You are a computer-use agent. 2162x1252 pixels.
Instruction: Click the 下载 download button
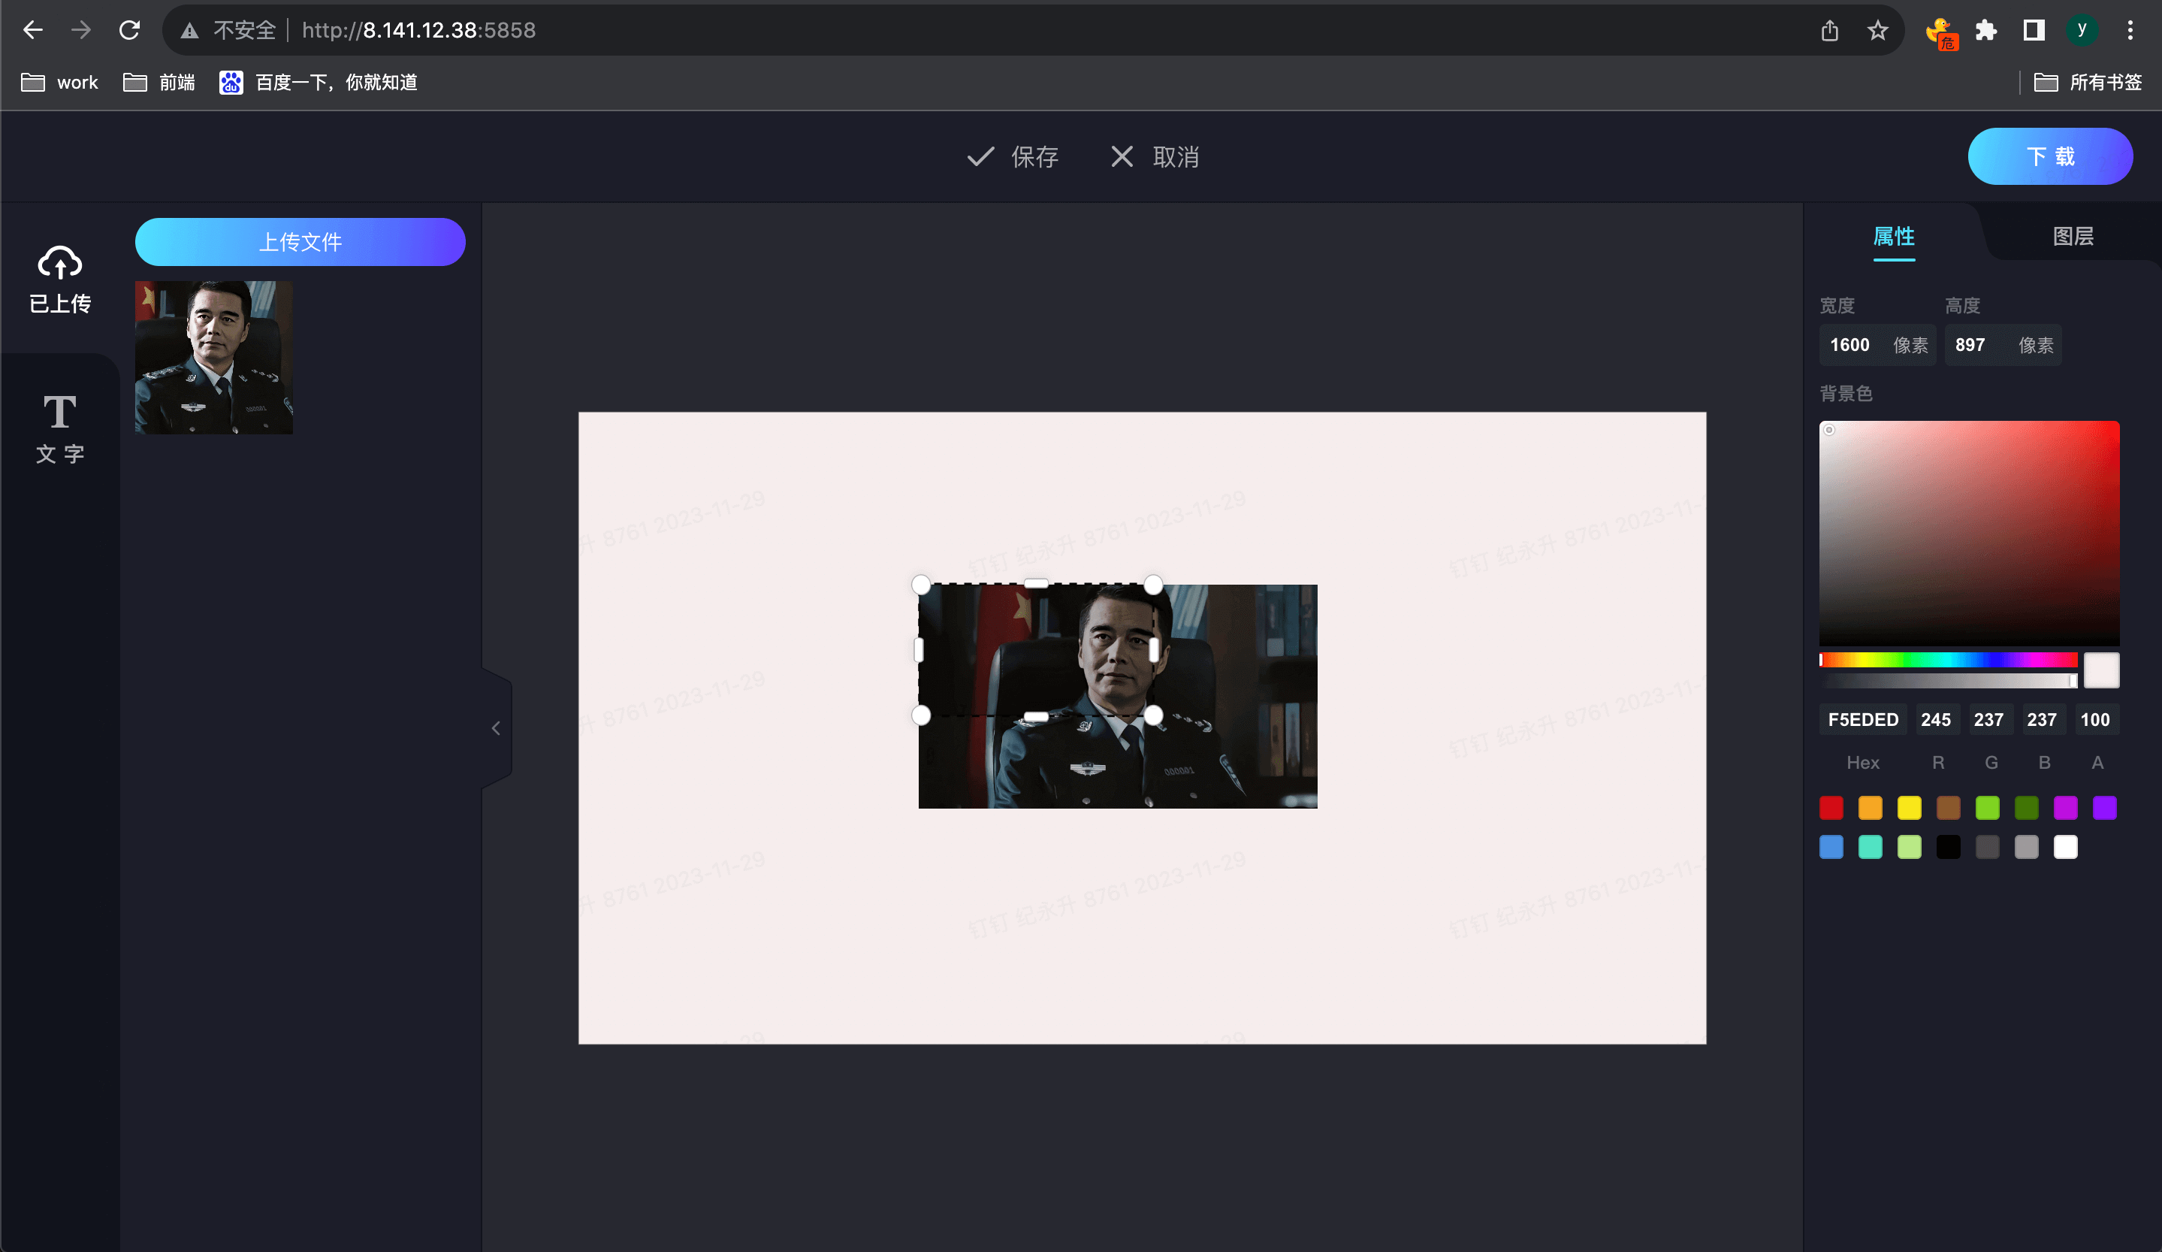click(2051, 156)
